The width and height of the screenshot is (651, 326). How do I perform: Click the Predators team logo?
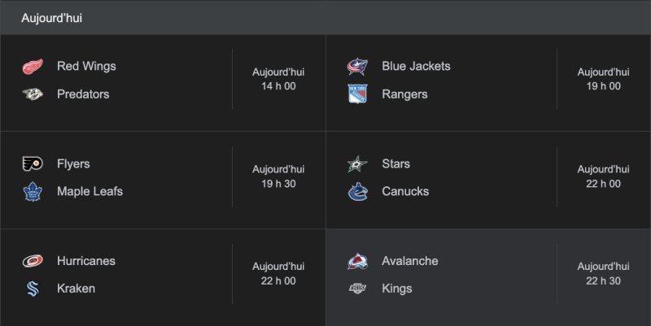(x=32, y=94)
